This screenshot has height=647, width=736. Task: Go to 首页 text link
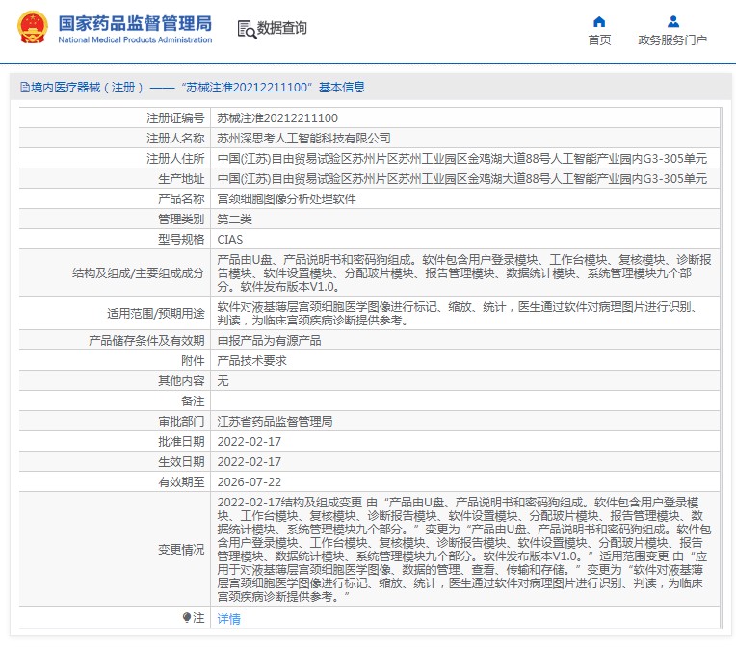[x=599, y=40]
